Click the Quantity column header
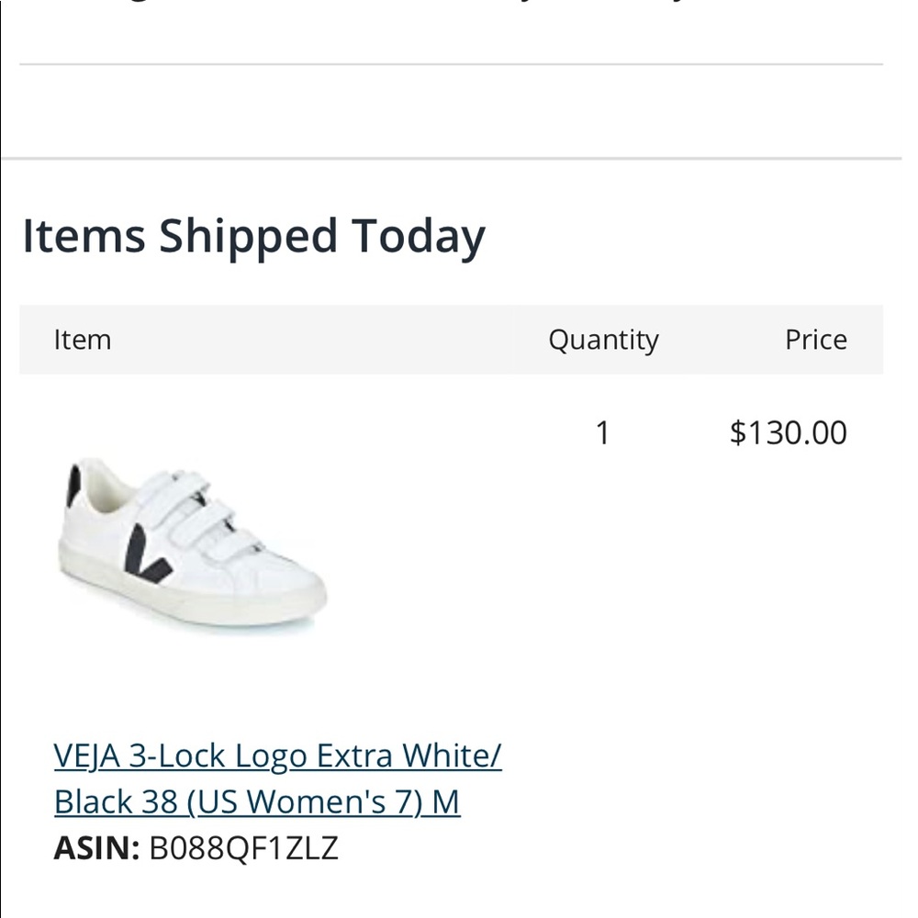The width and height of the screenshot is (918, 918). [603, 340]
